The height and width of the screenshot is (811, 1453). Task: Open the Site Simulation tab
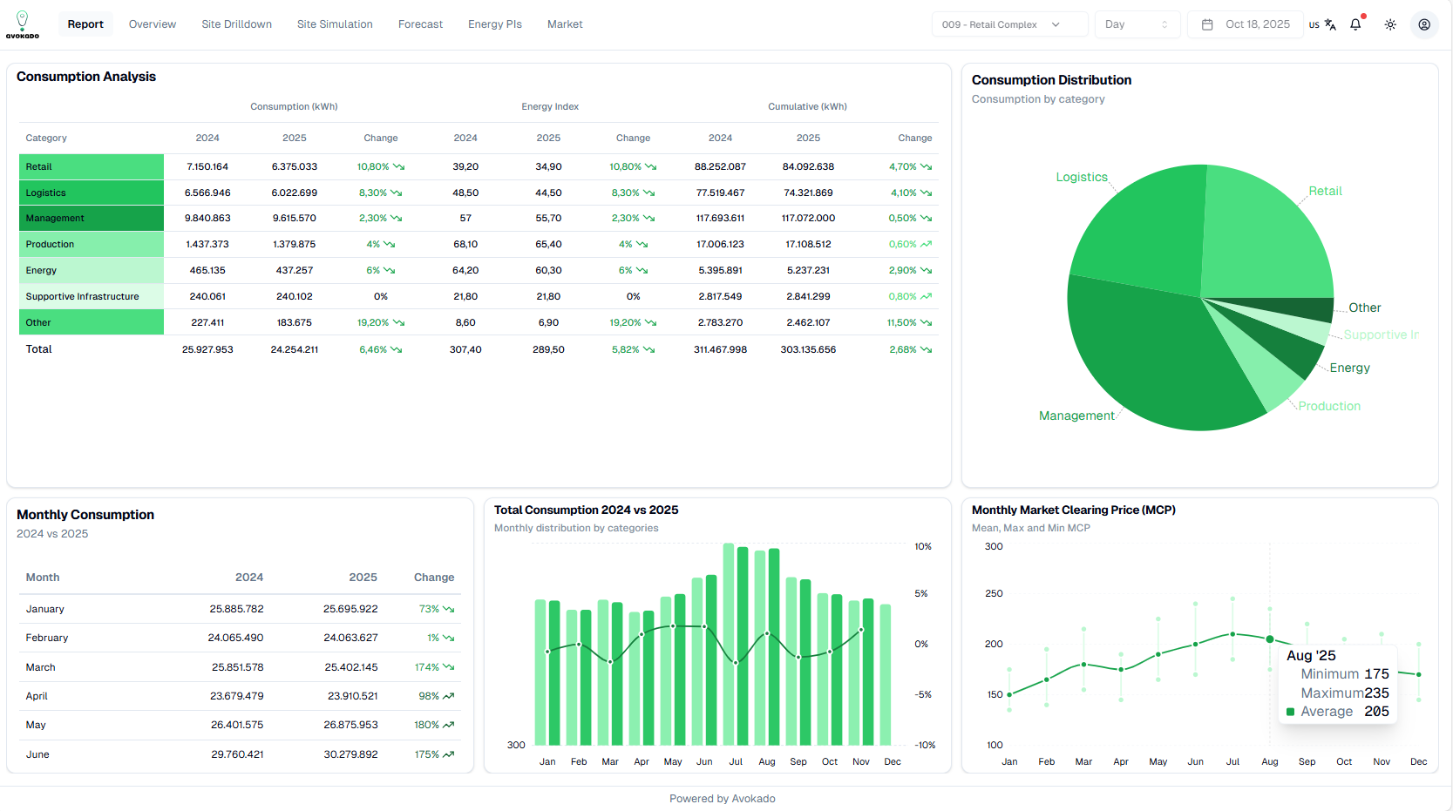pyautogui.click(x=335, y=24)
